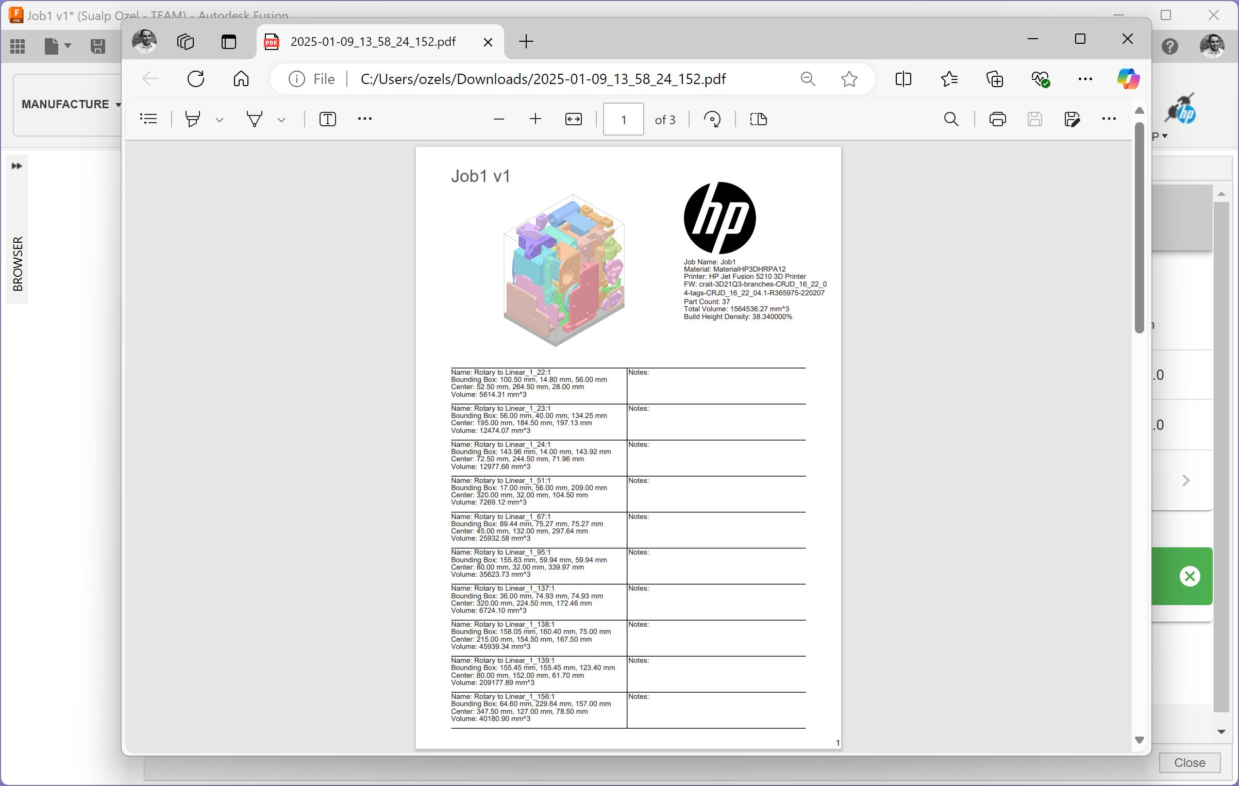Click the page number input field

(x=623, y=119)
